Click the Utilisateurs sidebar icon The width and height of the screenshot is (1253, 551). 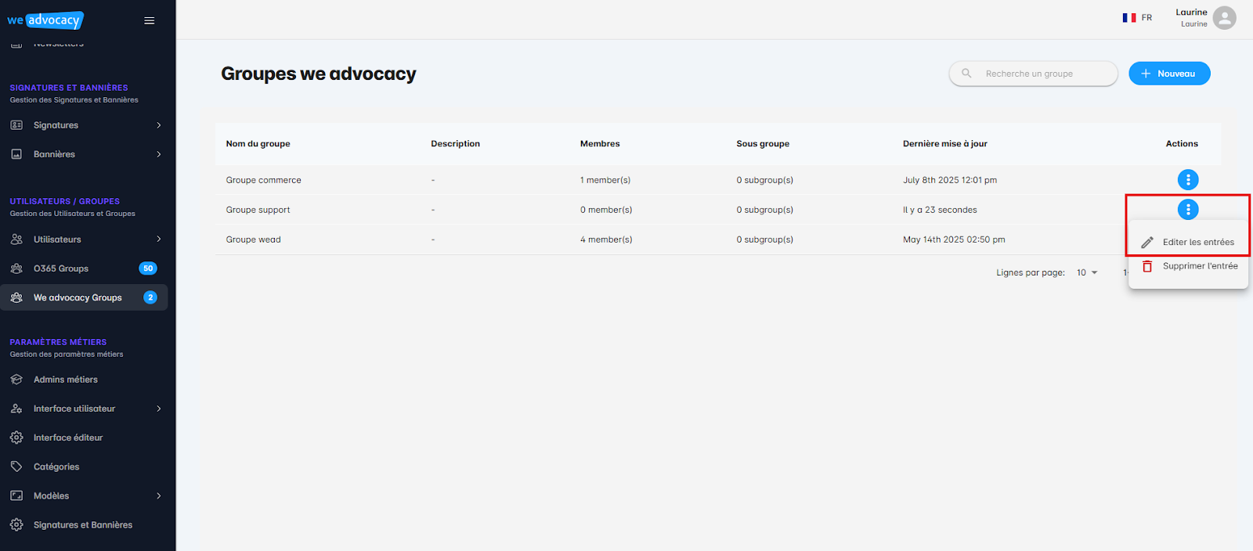(x=16, y=239)
